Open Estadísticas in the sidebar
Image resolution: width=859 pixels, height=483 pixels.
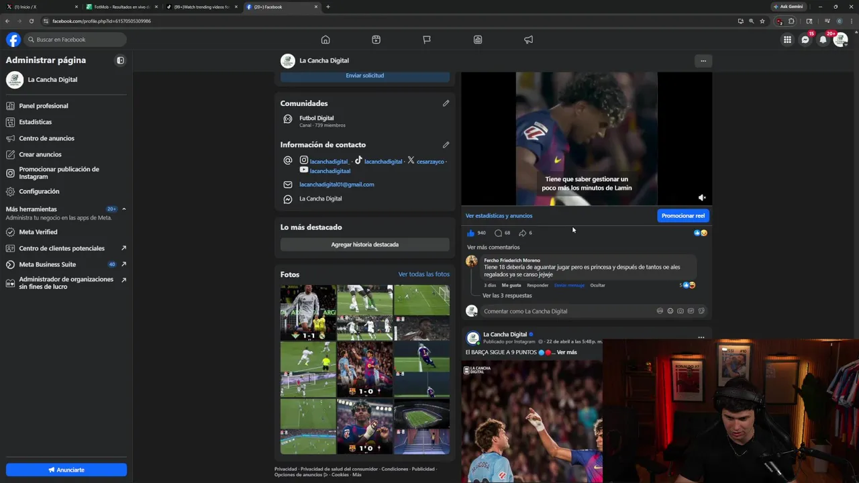pos(66,122)
